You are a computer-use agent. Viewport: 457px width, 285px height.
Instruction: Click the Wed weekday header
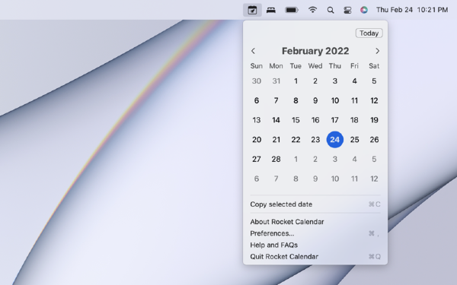(315, 66)
